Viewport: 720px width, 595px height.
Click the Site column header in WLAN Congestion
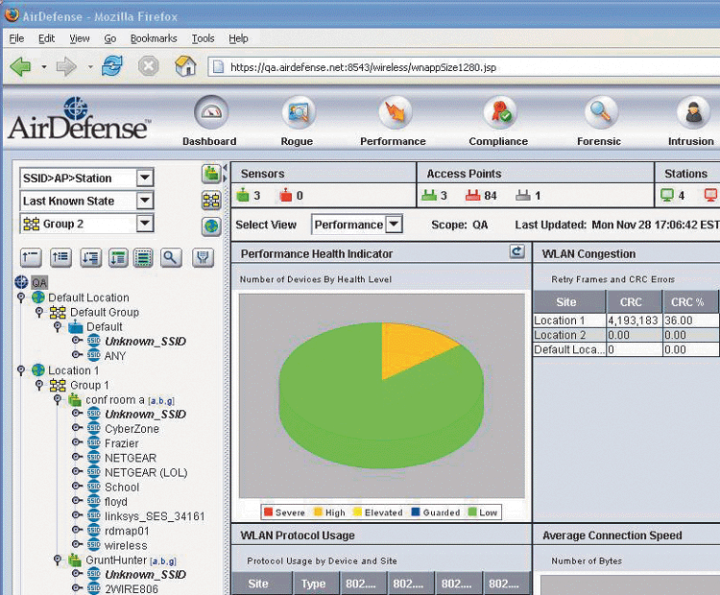568,302
